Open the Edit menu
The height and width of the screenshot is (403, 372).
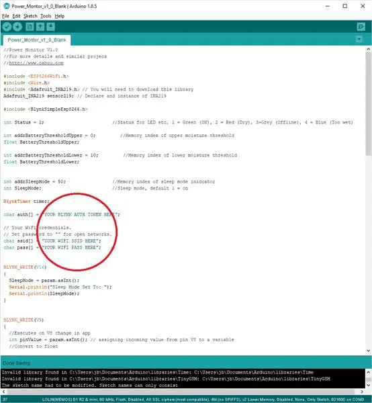tap(16, 16)
